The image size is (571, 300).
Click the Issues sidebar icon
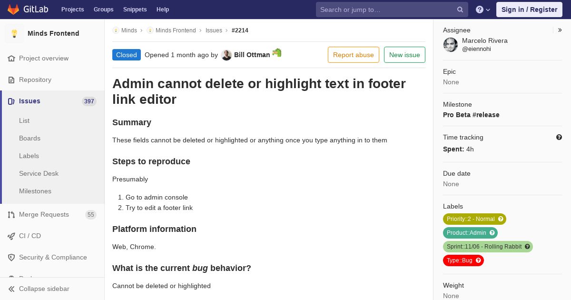(11, 101)
